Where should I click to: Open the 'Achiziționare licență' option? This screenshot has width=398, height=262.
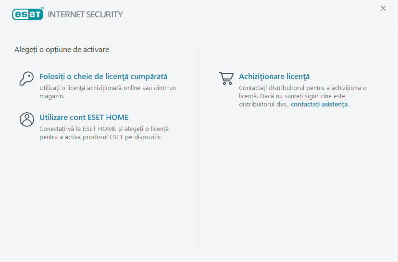pos(274,77)
